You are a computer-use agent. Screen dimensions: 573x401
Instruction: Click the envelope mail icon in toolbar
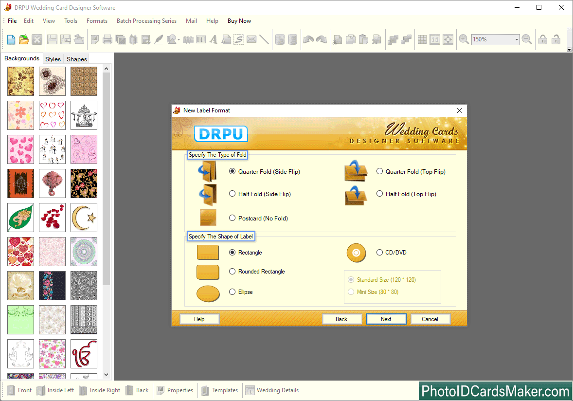[251, 39]
